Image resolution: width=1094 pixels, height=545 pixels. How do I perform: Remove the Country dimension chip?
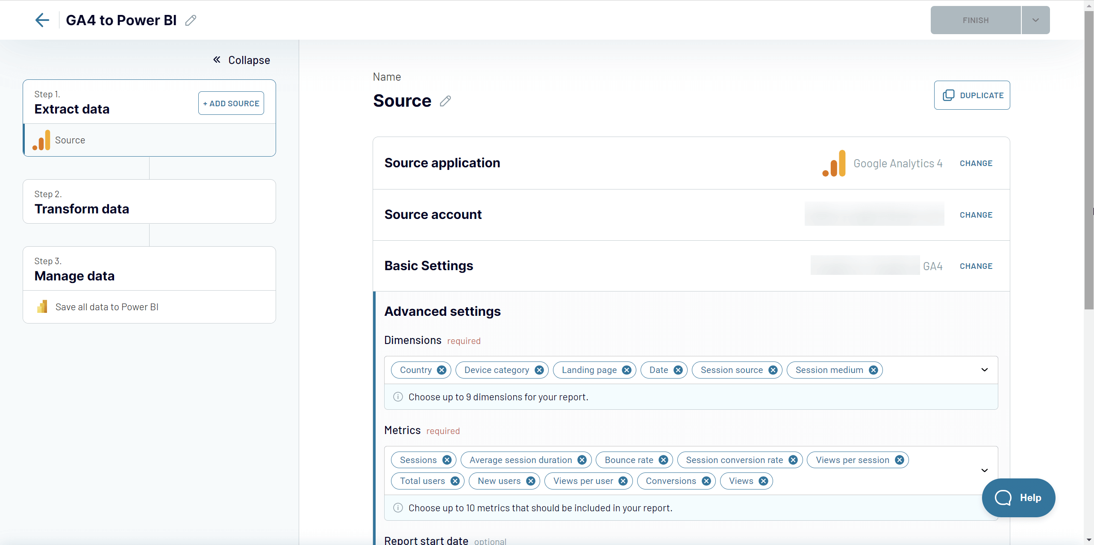[442, 370]
